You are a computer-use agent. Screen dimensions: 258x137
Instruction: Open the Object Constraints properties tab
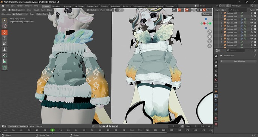click(x=216, y=109)
